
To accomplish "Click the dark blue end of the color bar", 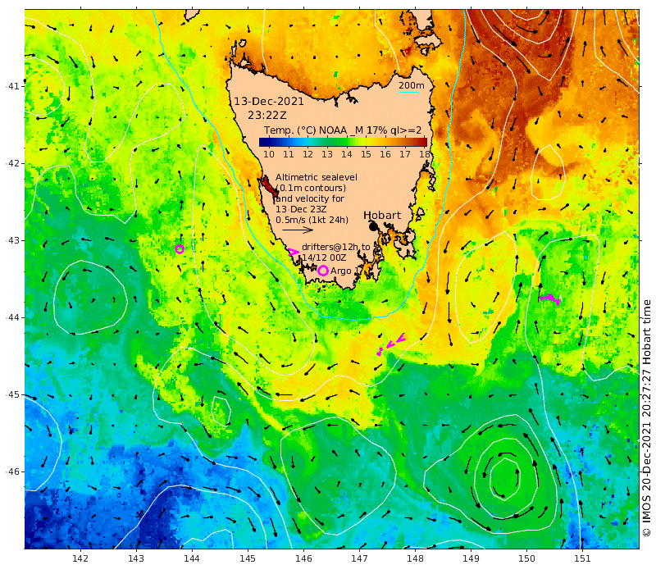I will [x=262, y=142].
